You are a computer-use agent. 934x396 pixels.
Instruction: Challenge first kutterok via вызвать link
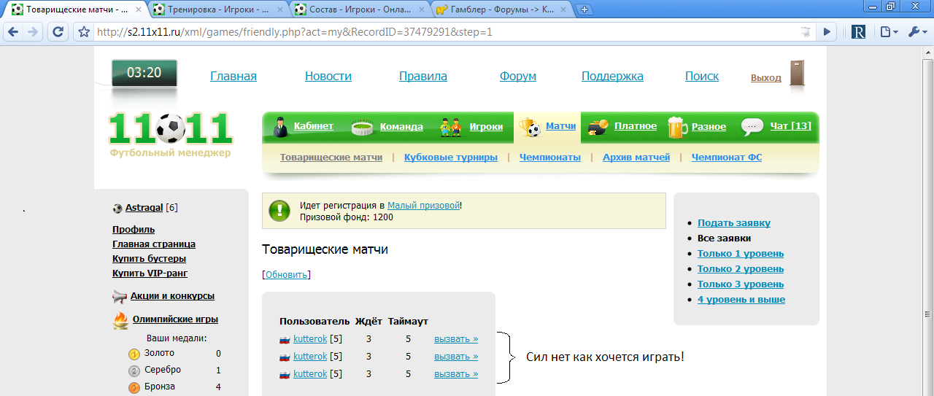[455, 338]
